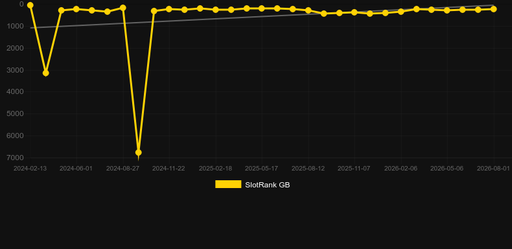Click the 4000 y-axis label
This screenshot has width=512, height=249.
pyautogui.click(x=15, y=92)
